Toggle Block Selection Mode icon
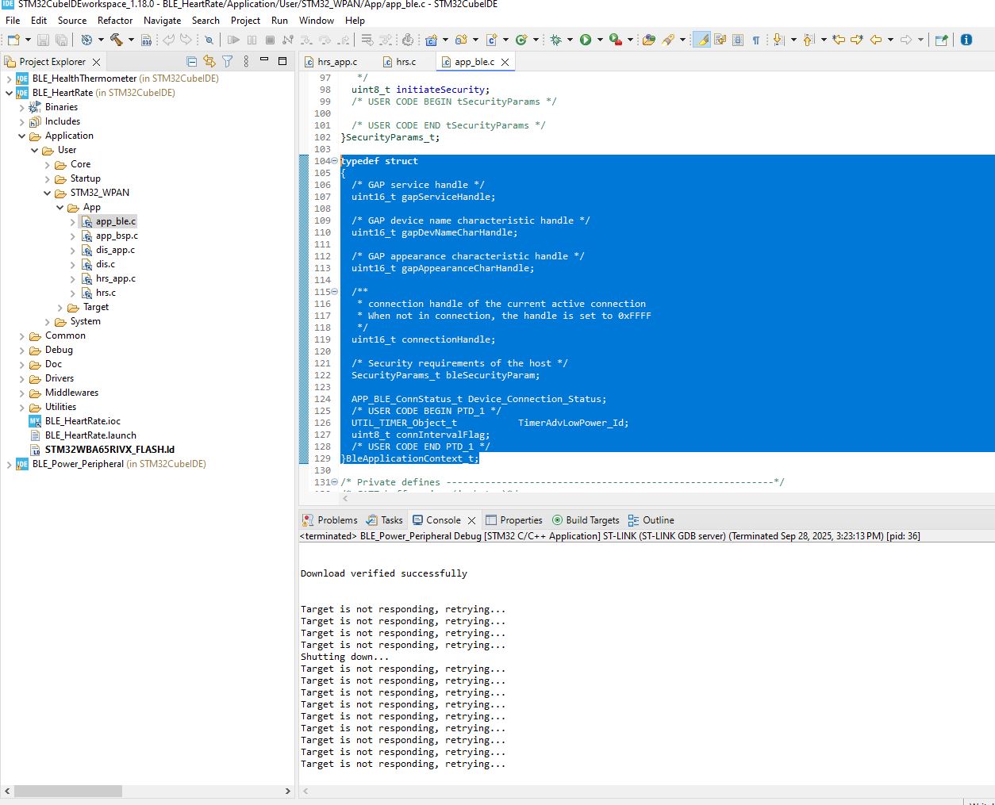Screen dimensions: 995x805 738,40
